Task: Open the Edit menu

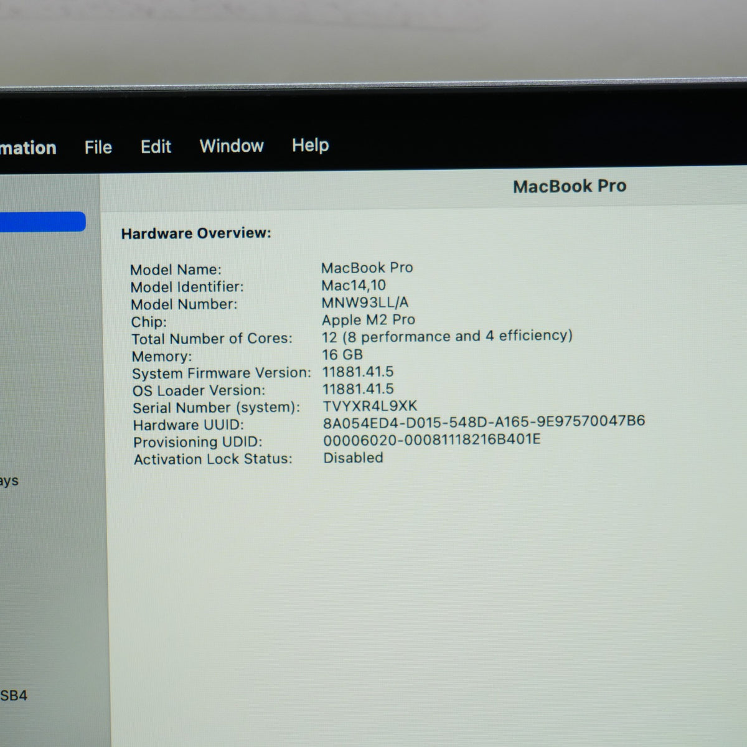Action: pos(156,147)
